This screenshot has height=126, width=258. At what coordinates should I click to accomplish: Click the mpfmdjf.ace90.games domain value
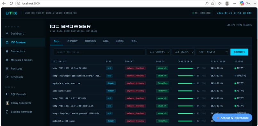click(x=64, y=121)
